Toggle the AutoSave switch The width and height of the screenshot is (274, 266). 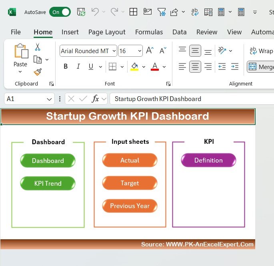(x=60, y=12)
